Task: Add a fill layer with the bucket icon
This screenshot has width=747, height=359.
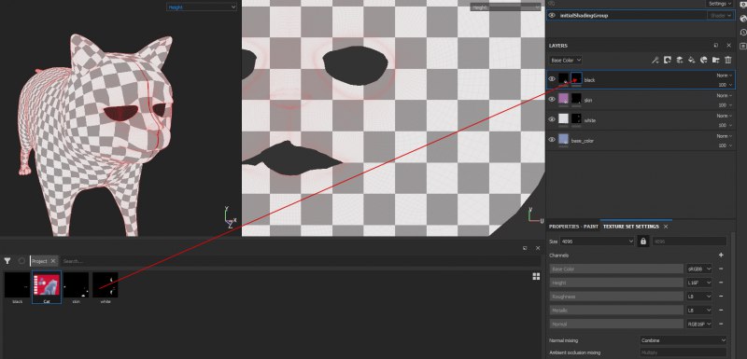Action: (x=692, y=60)
